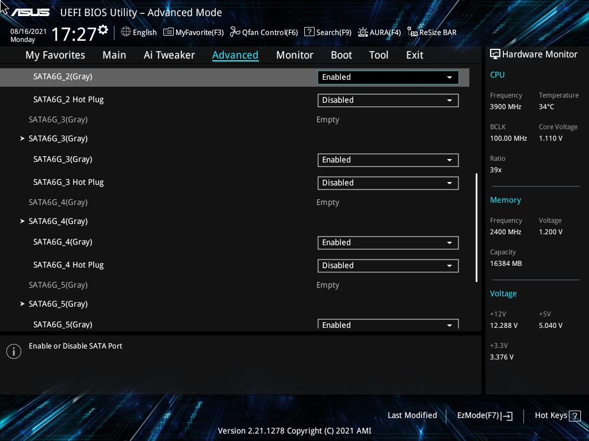Image resolution: width=589 pixels, height=441 pixels.
Task: Select the SATA6G_2 Hot Plug label
Action: (x=68, y=100)
